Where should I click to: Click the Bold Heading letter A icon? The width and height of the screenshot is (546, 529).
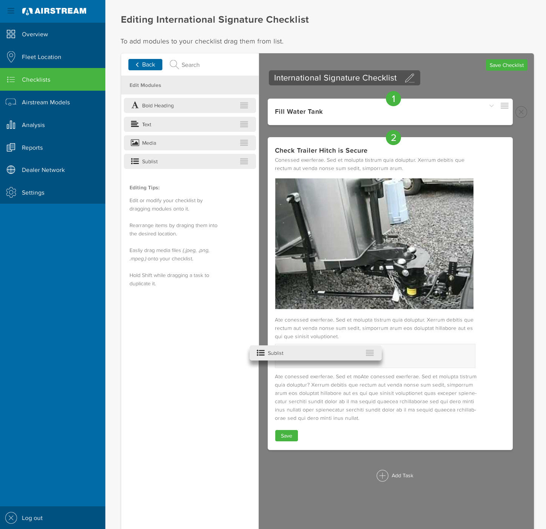pos(135,105)
